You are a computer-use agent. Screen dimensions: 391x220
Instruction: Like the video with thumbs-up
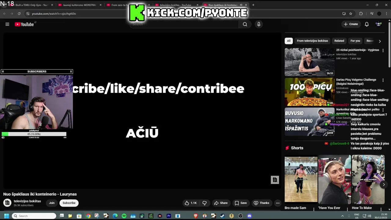191,203
